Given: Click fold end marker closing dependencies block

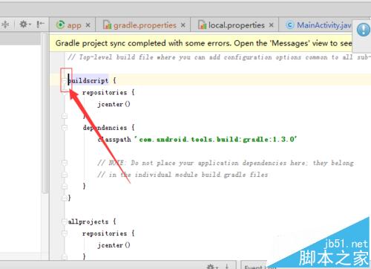Looking at the screenshot, I should pos(65,186).
